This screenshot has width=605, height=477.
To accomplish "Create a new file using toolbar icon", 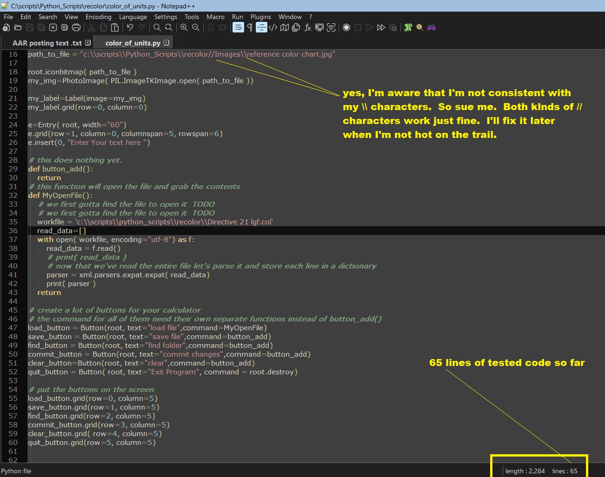I will point(7,28).
